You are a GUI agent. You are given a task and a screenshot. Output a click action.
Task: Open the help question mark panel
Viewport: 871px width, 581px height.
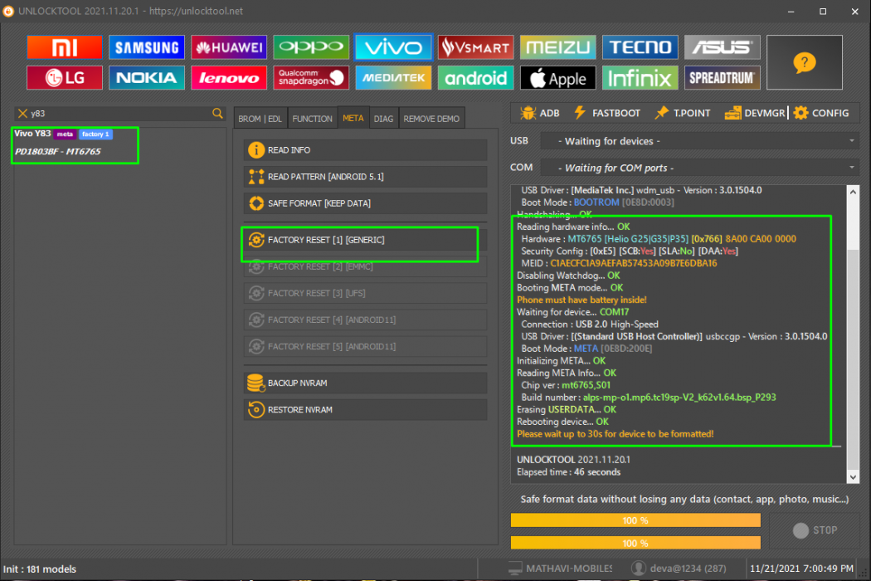(x=805, y=62)
